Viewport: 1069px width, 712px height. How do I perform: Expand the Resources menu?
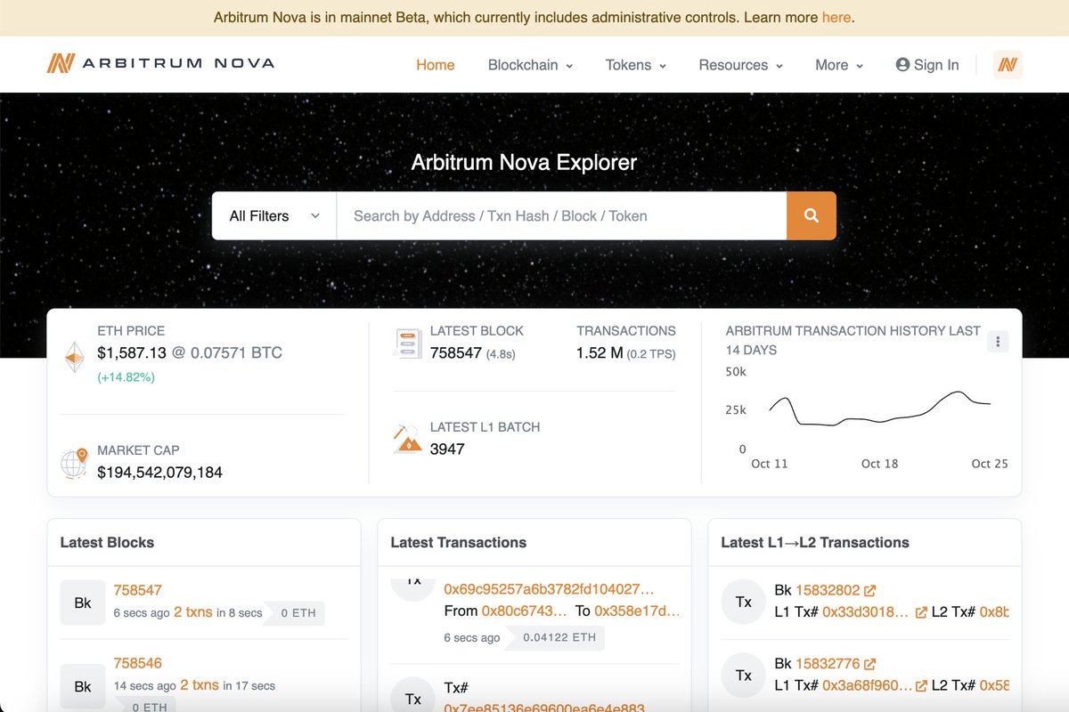pyautogui.click(x=741, y=65)
